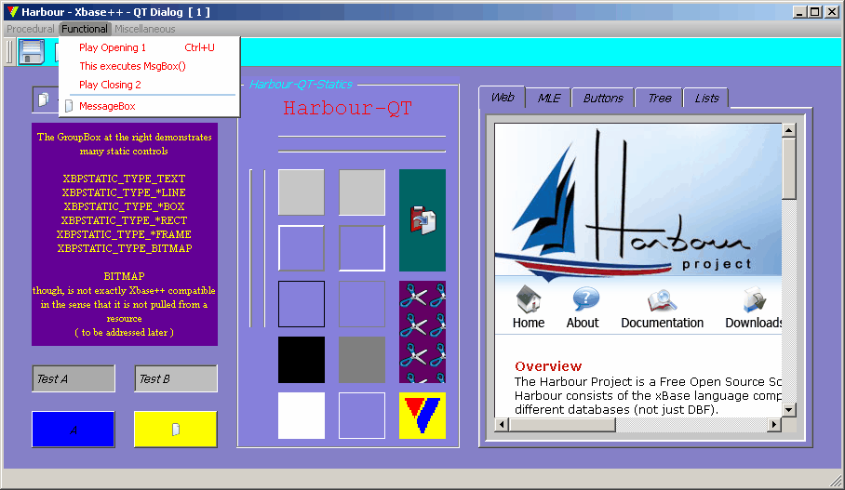This screenshot has width=845, height=490.
Task: Click the Harbour logo on yellow bitmap
Action: coord(422,416)
